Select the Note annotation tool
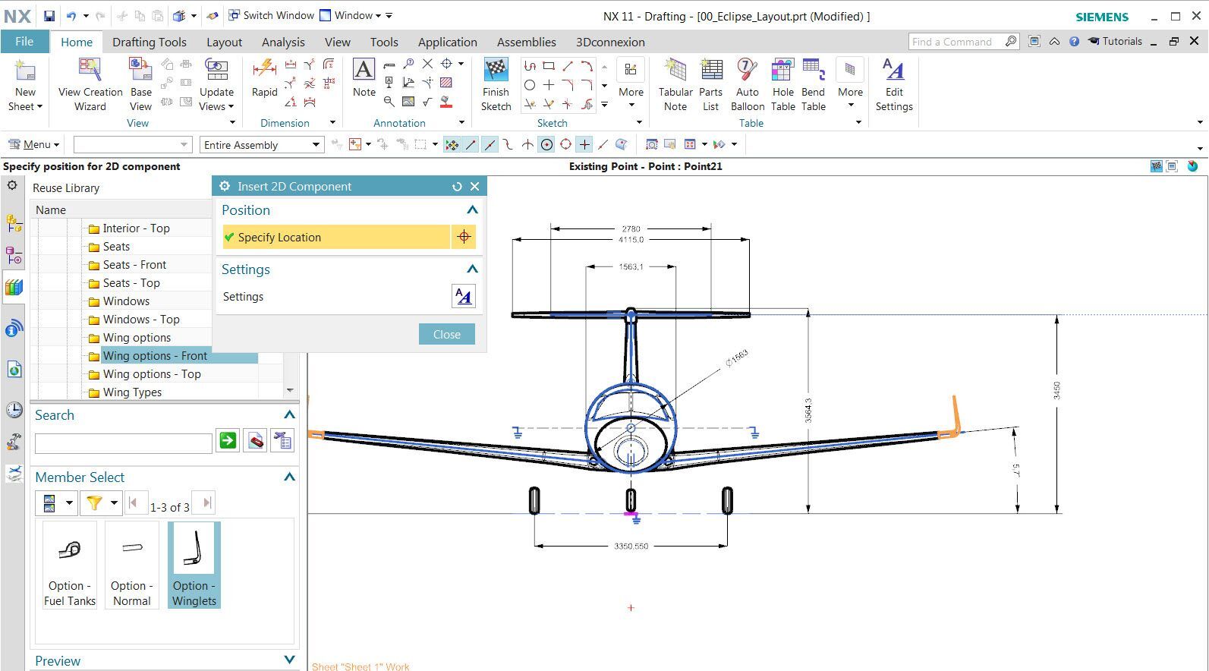 pos(364,79)
